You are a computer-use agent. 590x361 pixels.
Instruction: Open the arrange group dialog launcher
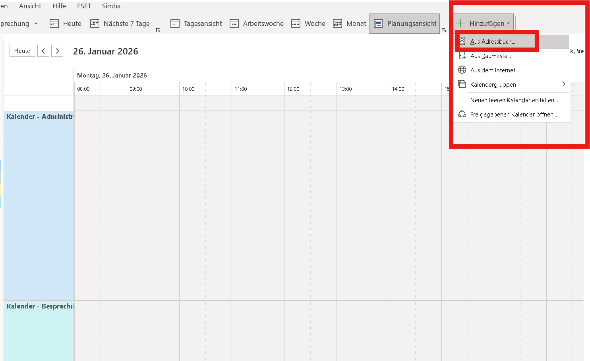pyautogui.click(x=444, y=31)
